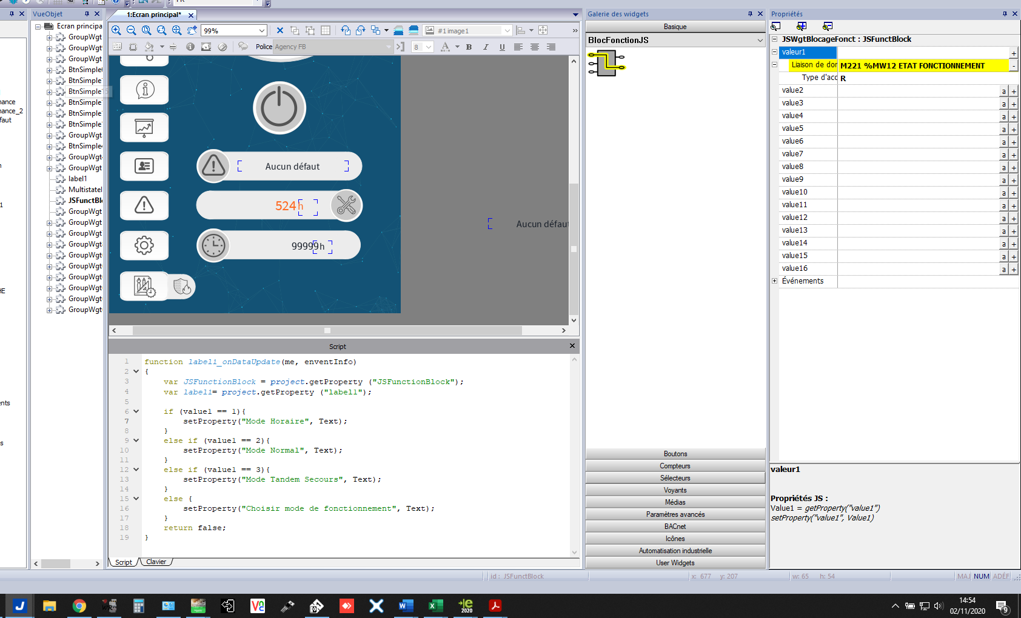This screenshot has height=618, width=1021.
Task: Click the info circle icon in toolbar
Action: 190,47
